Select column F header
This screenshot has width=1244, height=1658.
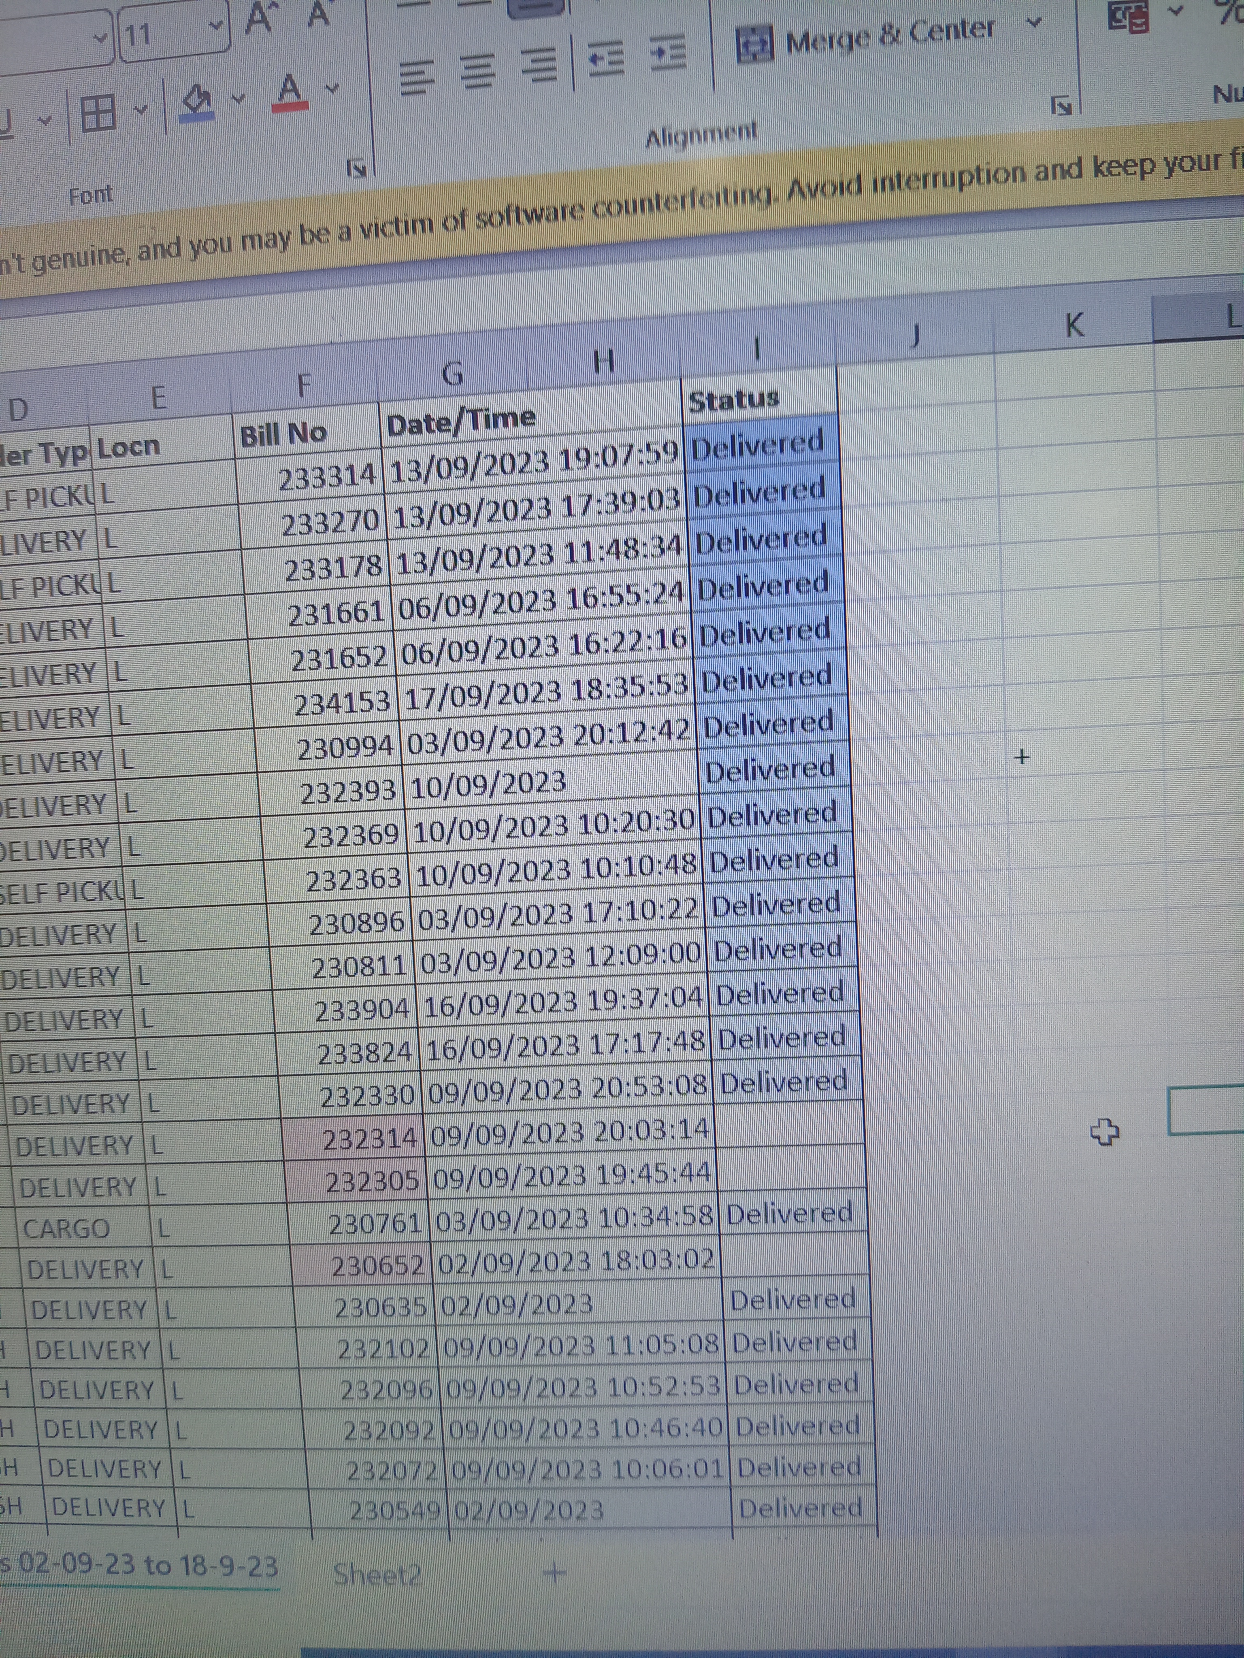point(304,385)
